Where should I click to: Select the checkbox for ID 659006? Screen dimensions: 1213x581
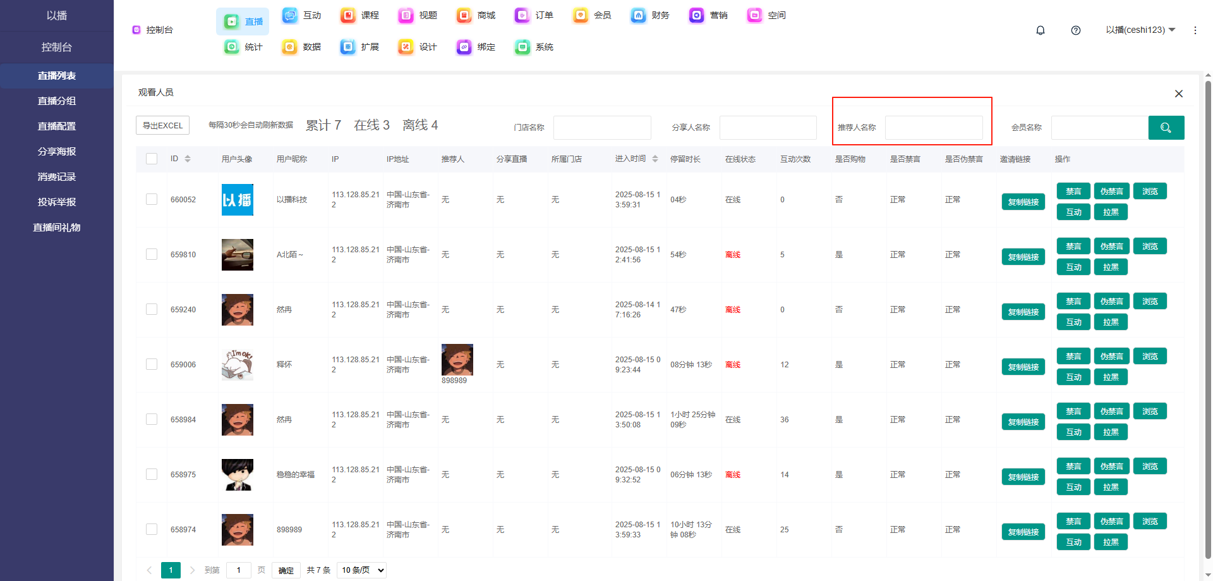(152, 364)
